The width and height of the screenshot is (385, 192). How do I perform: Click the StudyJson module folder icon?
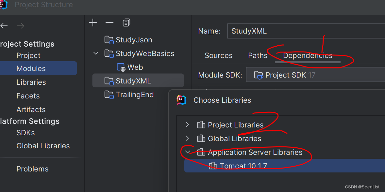109,40
